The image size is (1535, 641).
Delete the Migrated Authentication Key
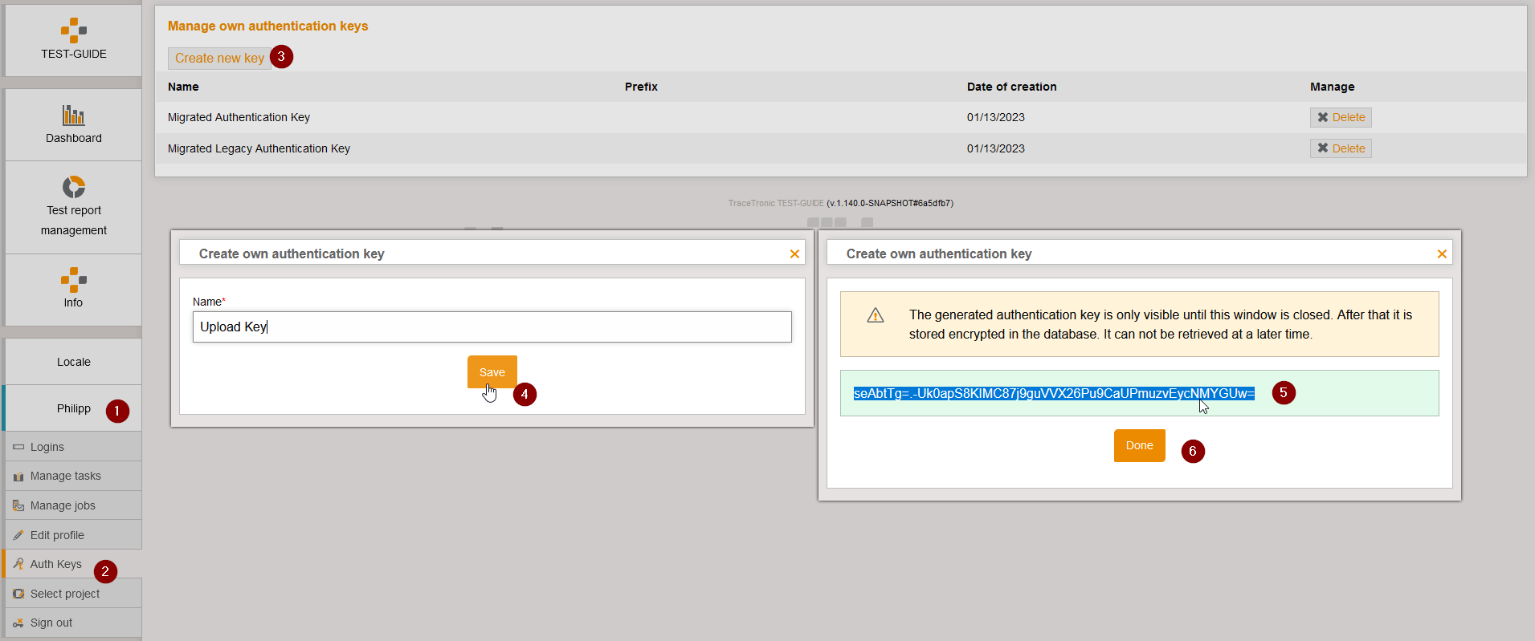(1341, 117)
